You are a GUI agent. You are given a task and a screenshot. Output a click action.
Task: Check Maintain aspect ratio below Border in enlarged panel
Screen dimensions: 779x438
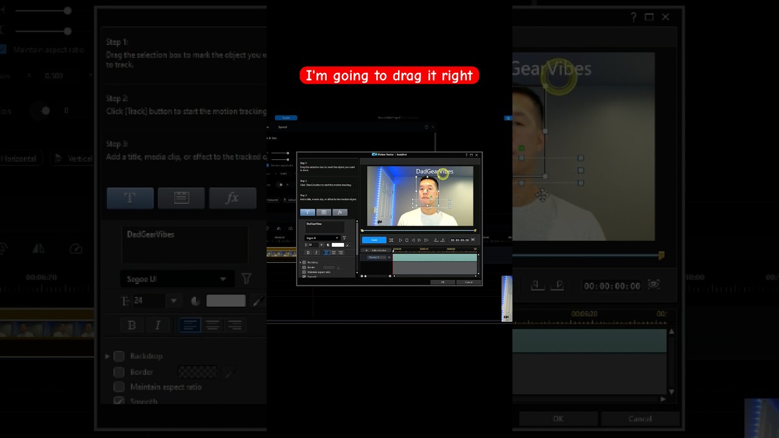(x=119, y=387)
